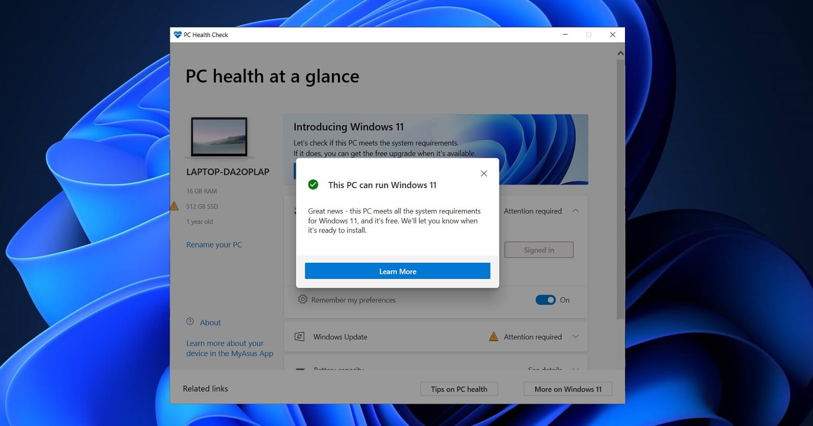The height and width of the screenshot is (426, 813).
Task: Turn off Remember my preferences switch
Action: (x=545, y=300)
